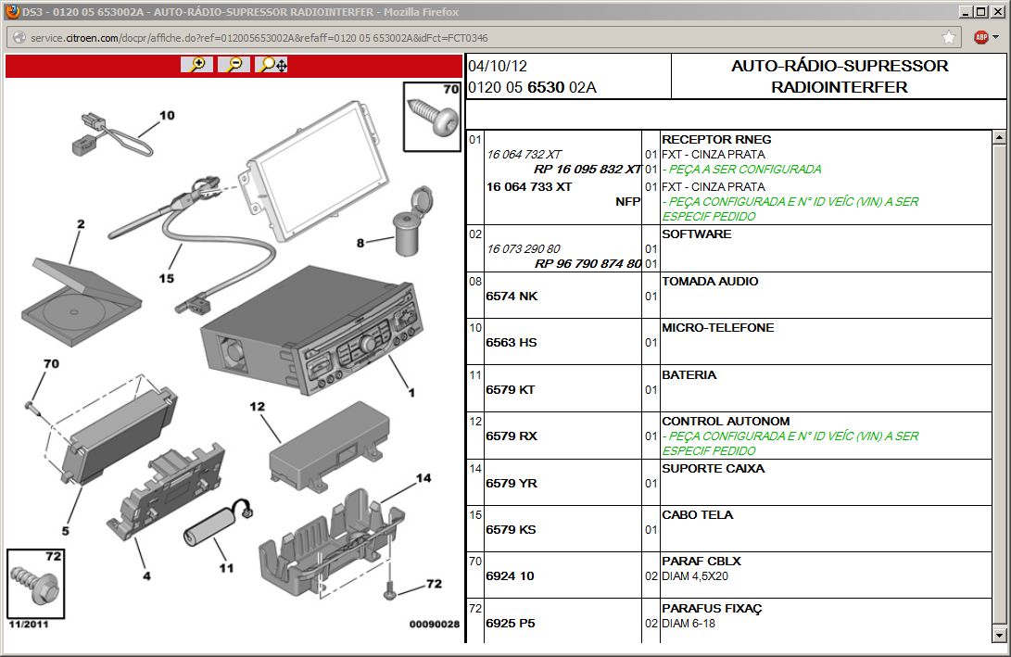1011x657 pixels.
Task: Click the bookmark star in address bar
Action: point(949,37)
